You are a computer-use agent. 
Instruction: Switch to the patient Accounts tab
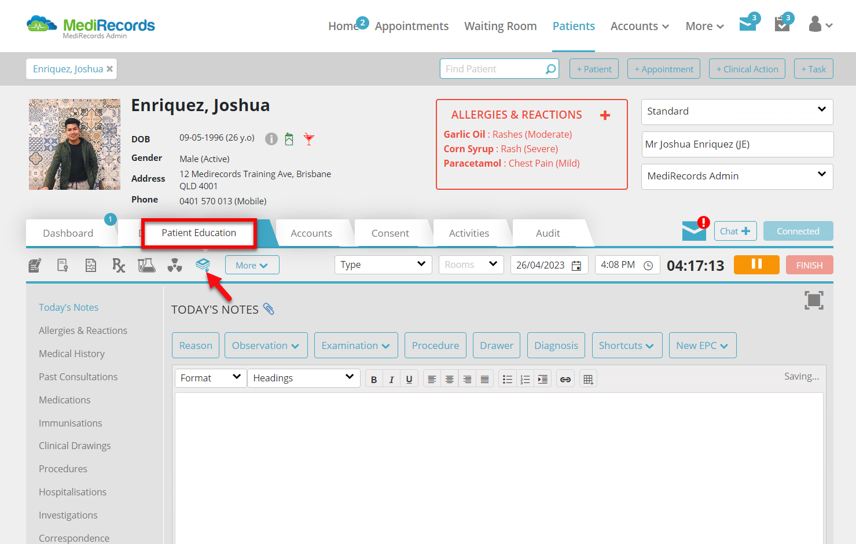311,233
